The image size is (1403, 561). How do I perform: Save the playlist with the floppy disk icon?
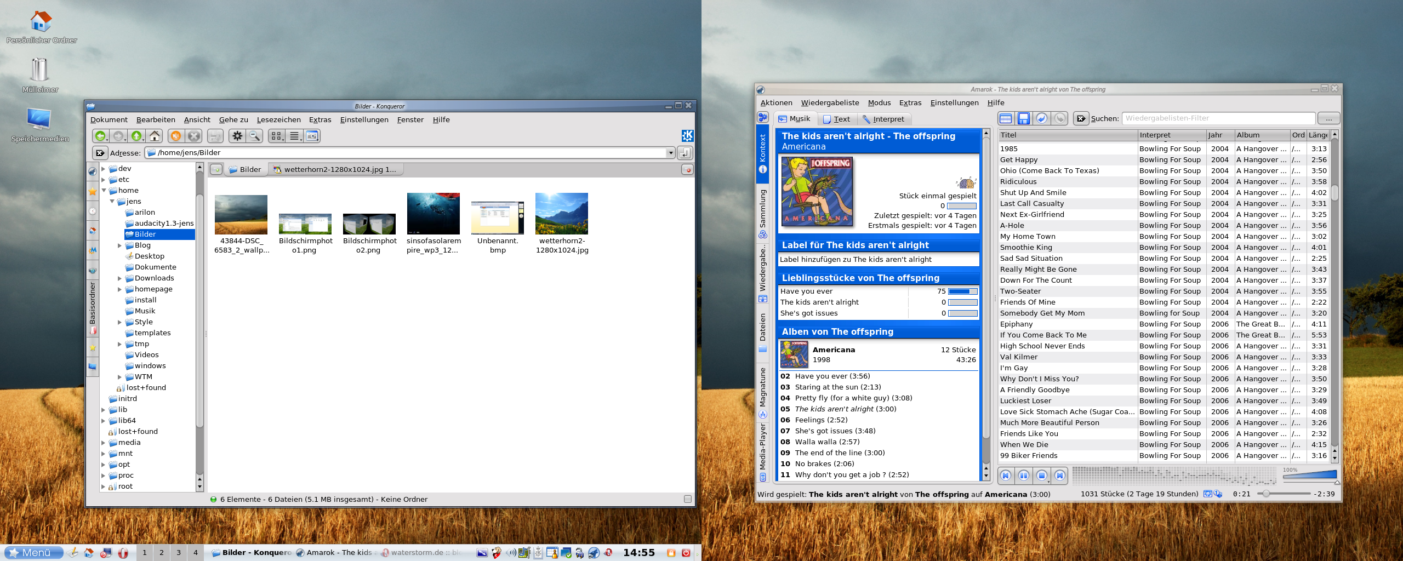1024,118
